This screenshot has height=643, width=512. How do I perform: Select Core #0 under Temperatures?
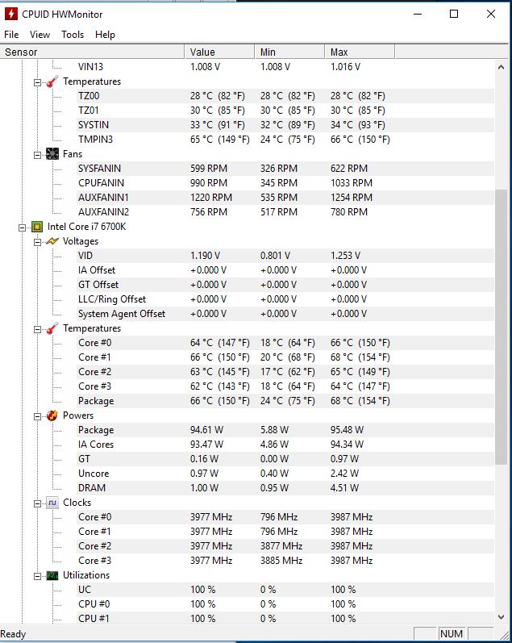coord(285,343)
